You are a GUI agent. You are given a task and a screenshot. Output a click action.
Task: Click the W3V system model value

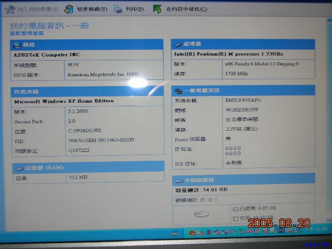tap(73, 64)
